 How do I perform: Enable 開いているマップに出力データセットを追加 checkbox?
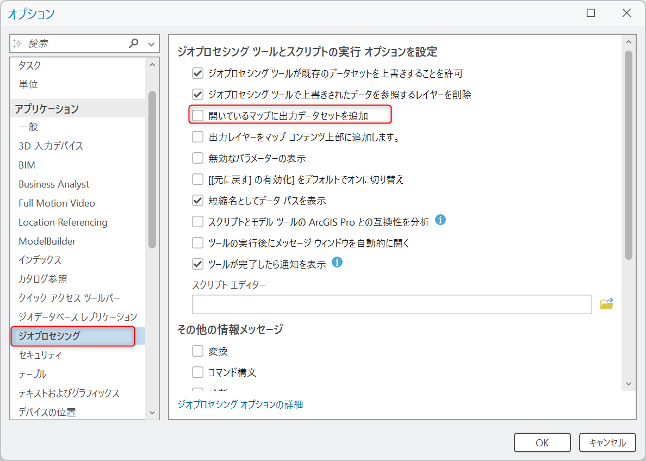point(197,116)
